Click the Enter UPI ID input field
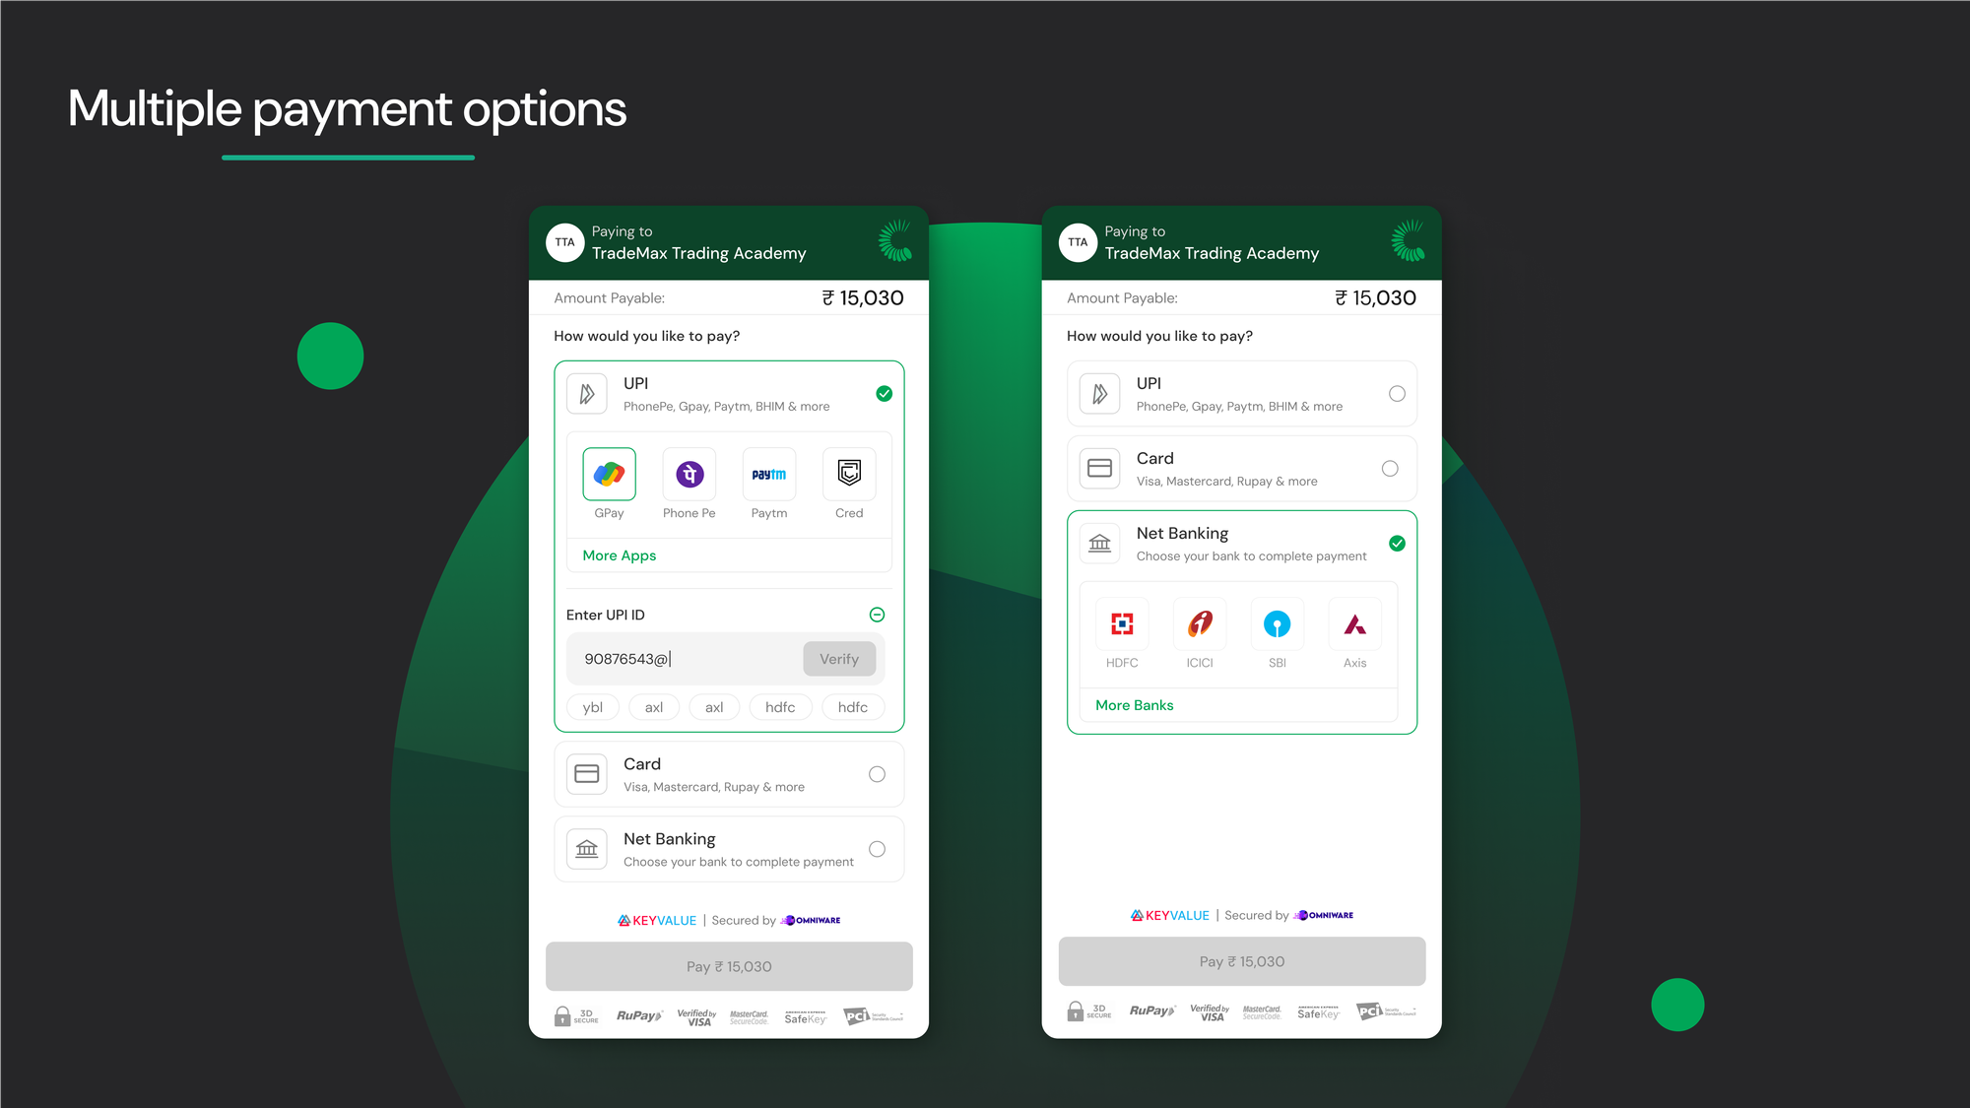This screenshot has height=1108, width=1970. pos(684,659)
